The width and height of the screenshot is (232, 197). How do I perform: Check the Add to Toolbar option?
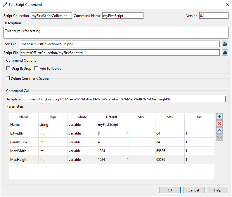point(37,69)
